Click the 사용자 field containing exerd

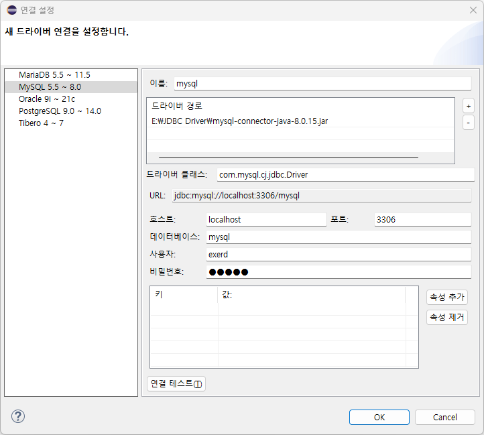click(339, 255)
